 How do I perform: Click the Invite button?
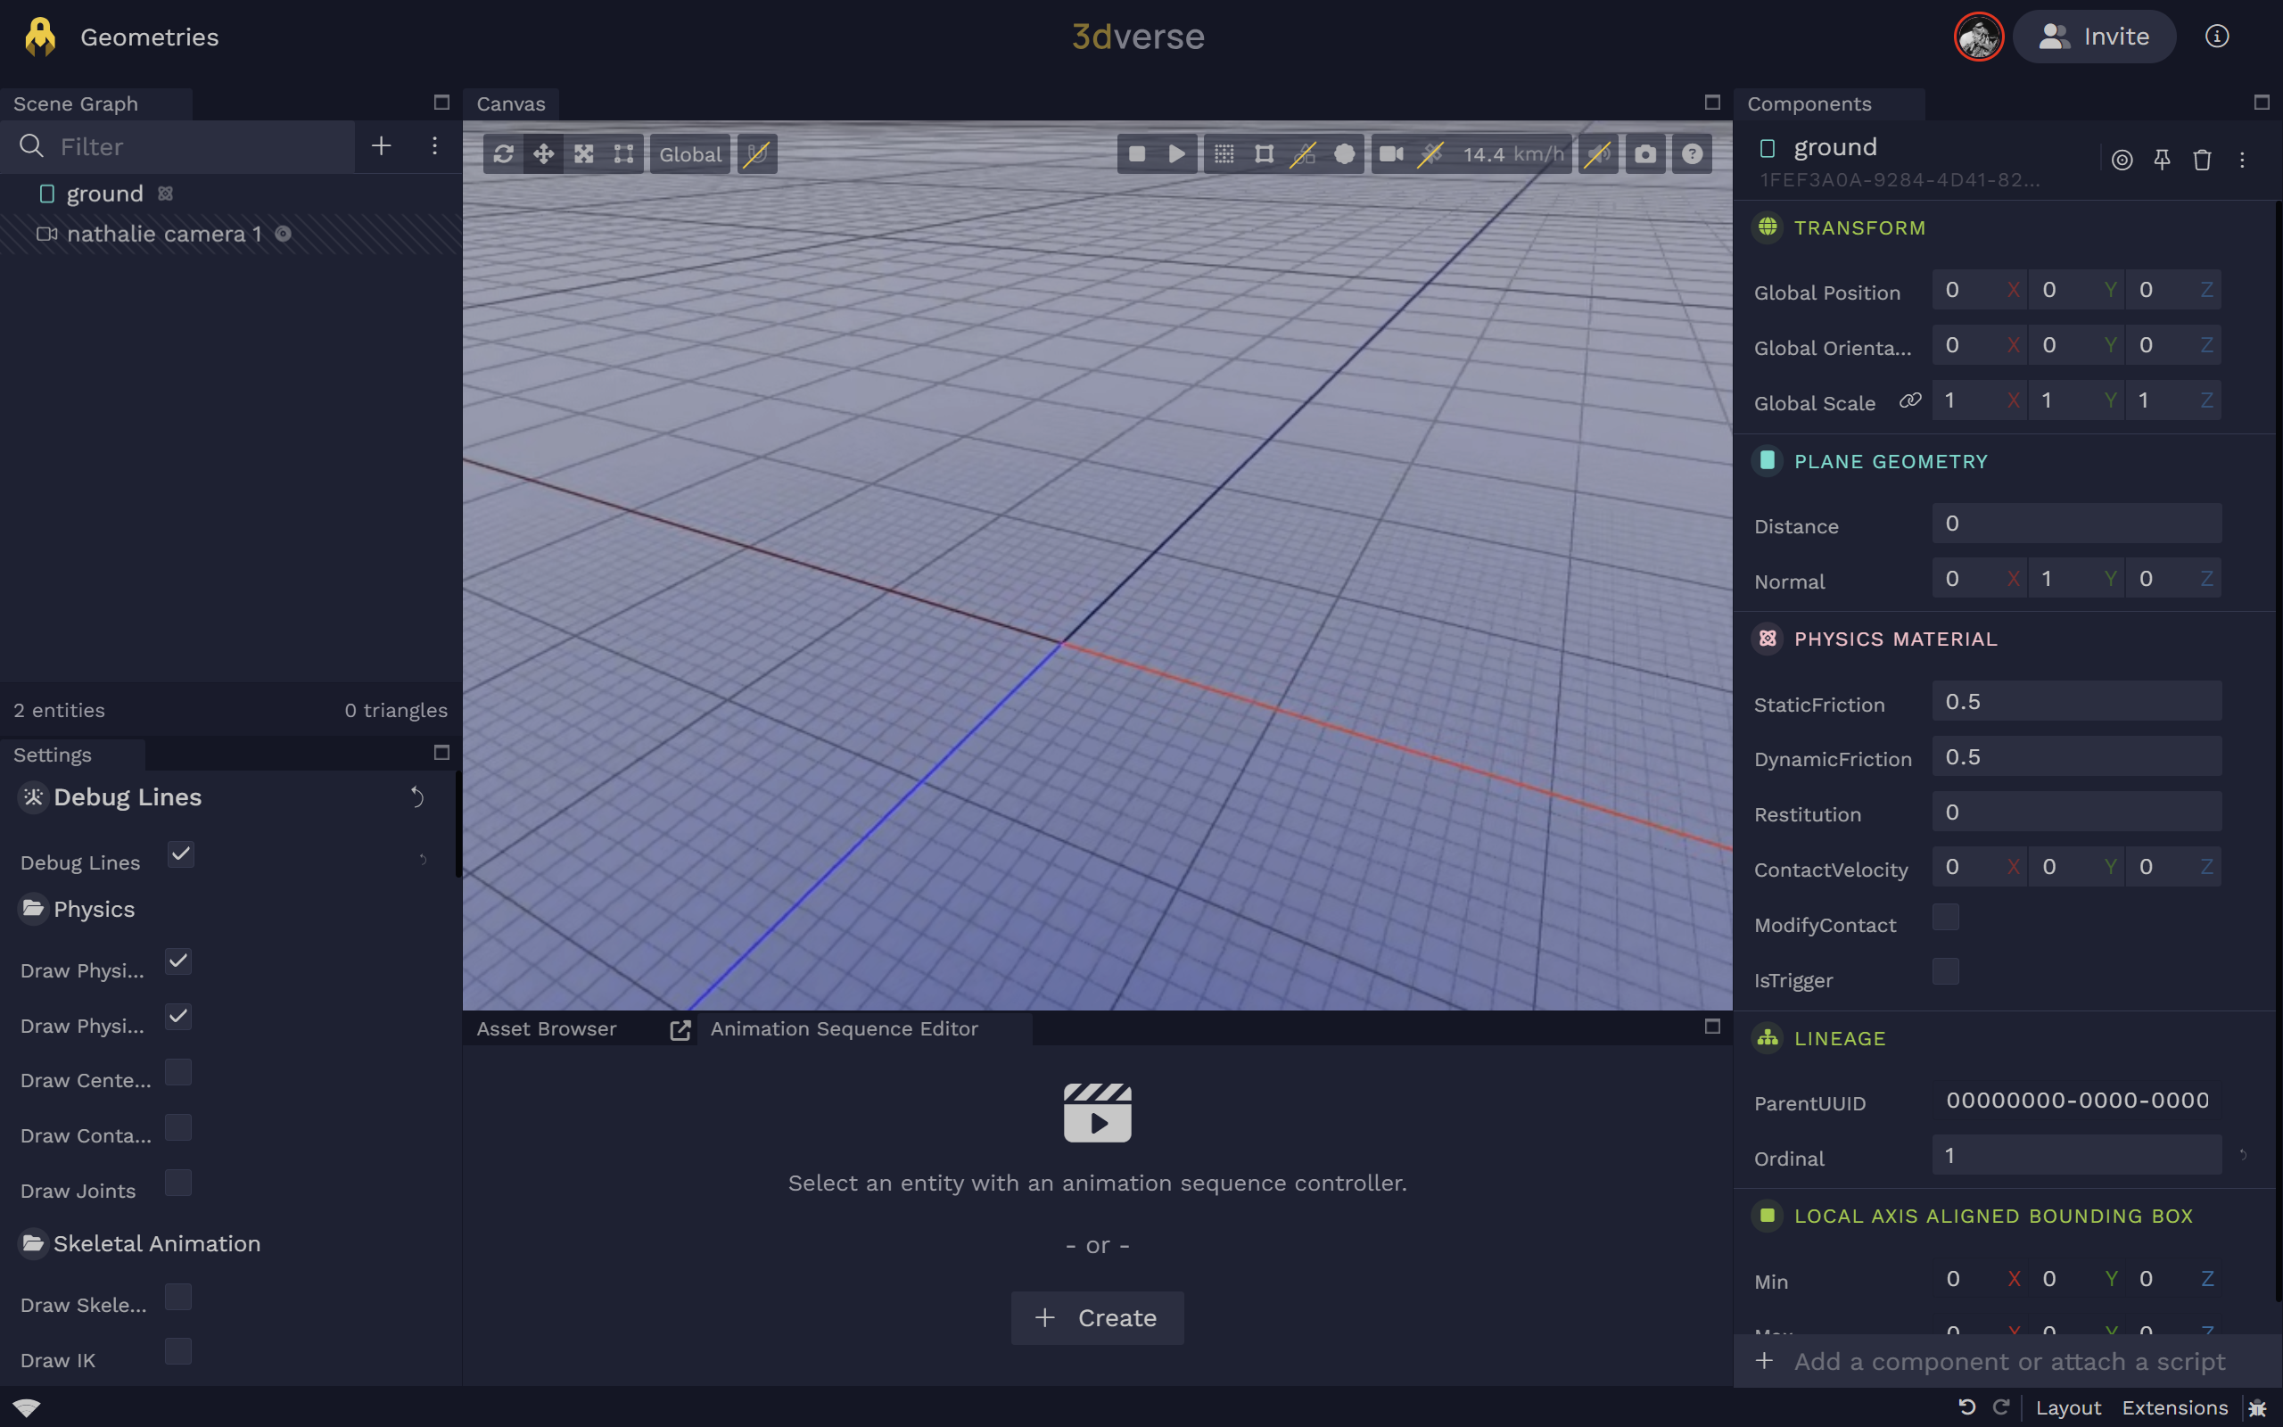[2094, 37]
